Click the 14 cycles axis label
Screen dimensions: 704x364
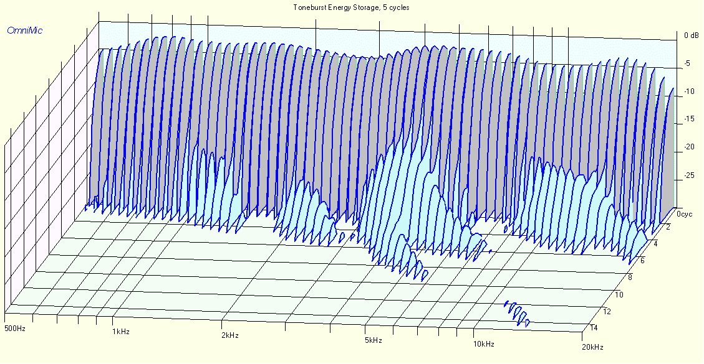point(594,328)
